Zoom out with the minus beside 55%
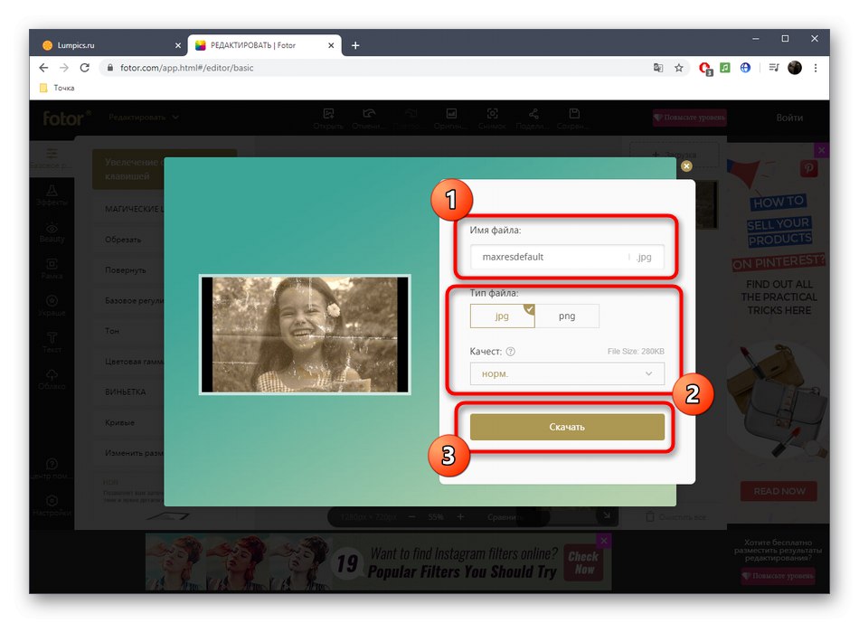 click(412, 516)
